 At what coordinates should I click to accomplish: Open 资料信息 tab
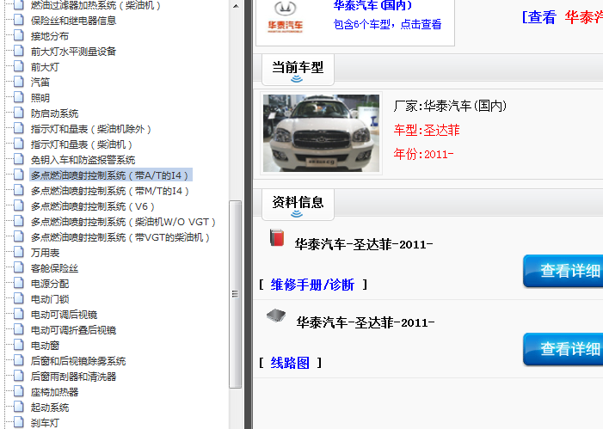click(x=298, y=205)
